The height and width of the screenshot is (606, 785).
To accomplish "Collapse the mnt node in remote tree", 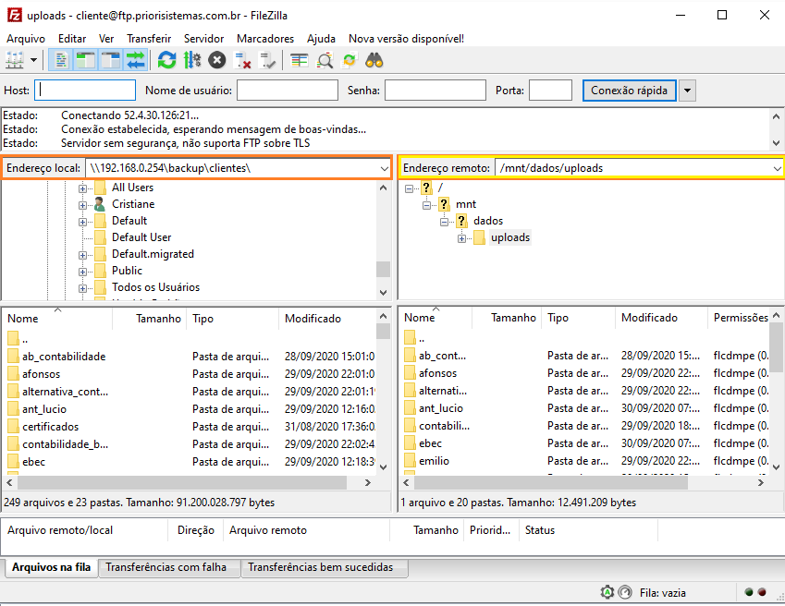I will pos(426,205).
